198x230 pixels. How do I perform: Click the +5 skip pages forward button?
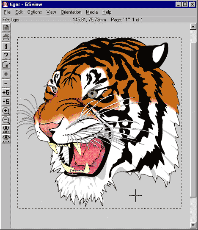coord(6,93)
